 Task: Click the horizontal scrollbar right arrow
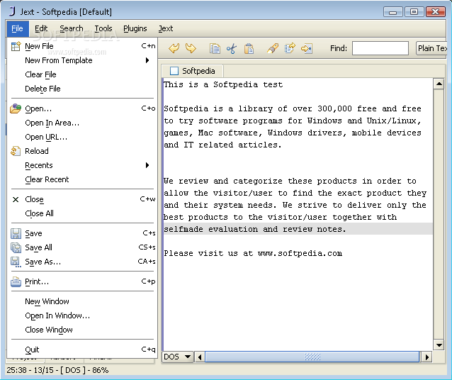coord(426,357)
